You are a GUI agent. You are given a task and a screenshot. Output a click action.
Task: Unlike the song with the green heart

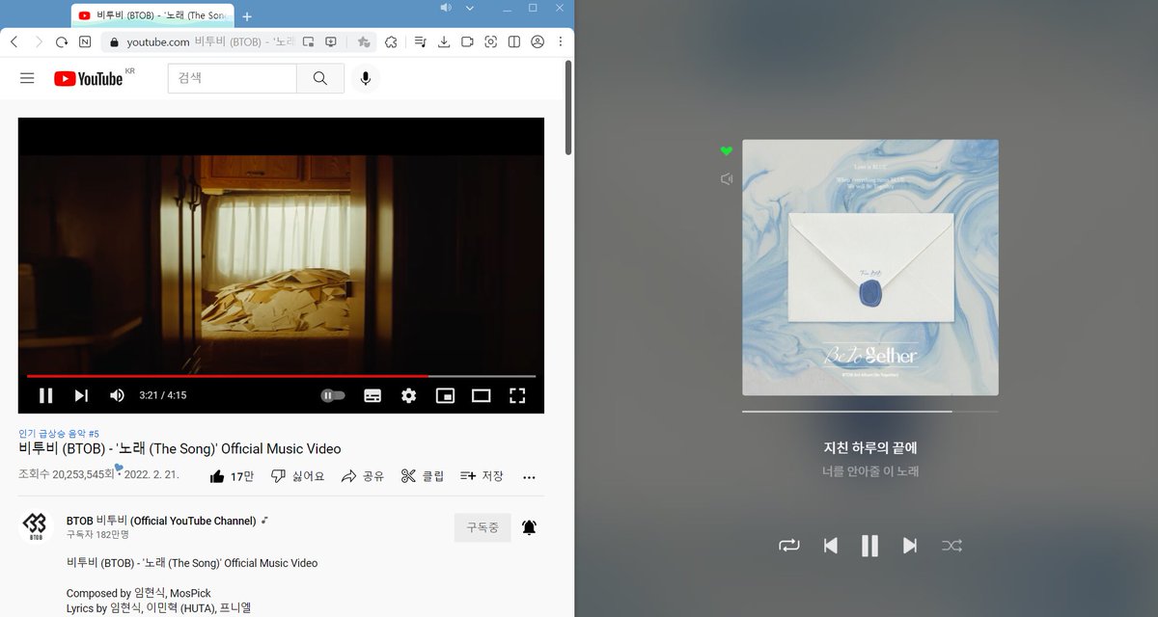[x=727, y=151]
